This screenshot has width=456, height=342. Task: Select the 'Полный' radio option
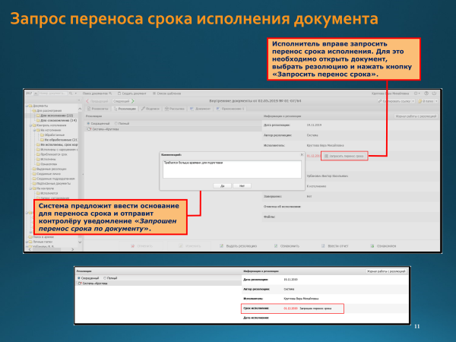pos(118,122)
